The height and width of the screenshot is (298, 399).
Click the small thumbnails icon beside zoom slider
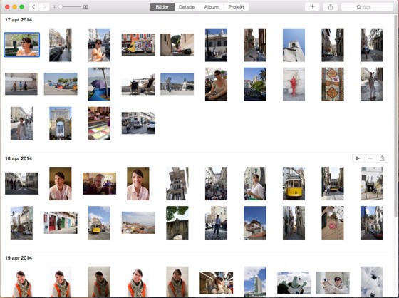(54, 7)
